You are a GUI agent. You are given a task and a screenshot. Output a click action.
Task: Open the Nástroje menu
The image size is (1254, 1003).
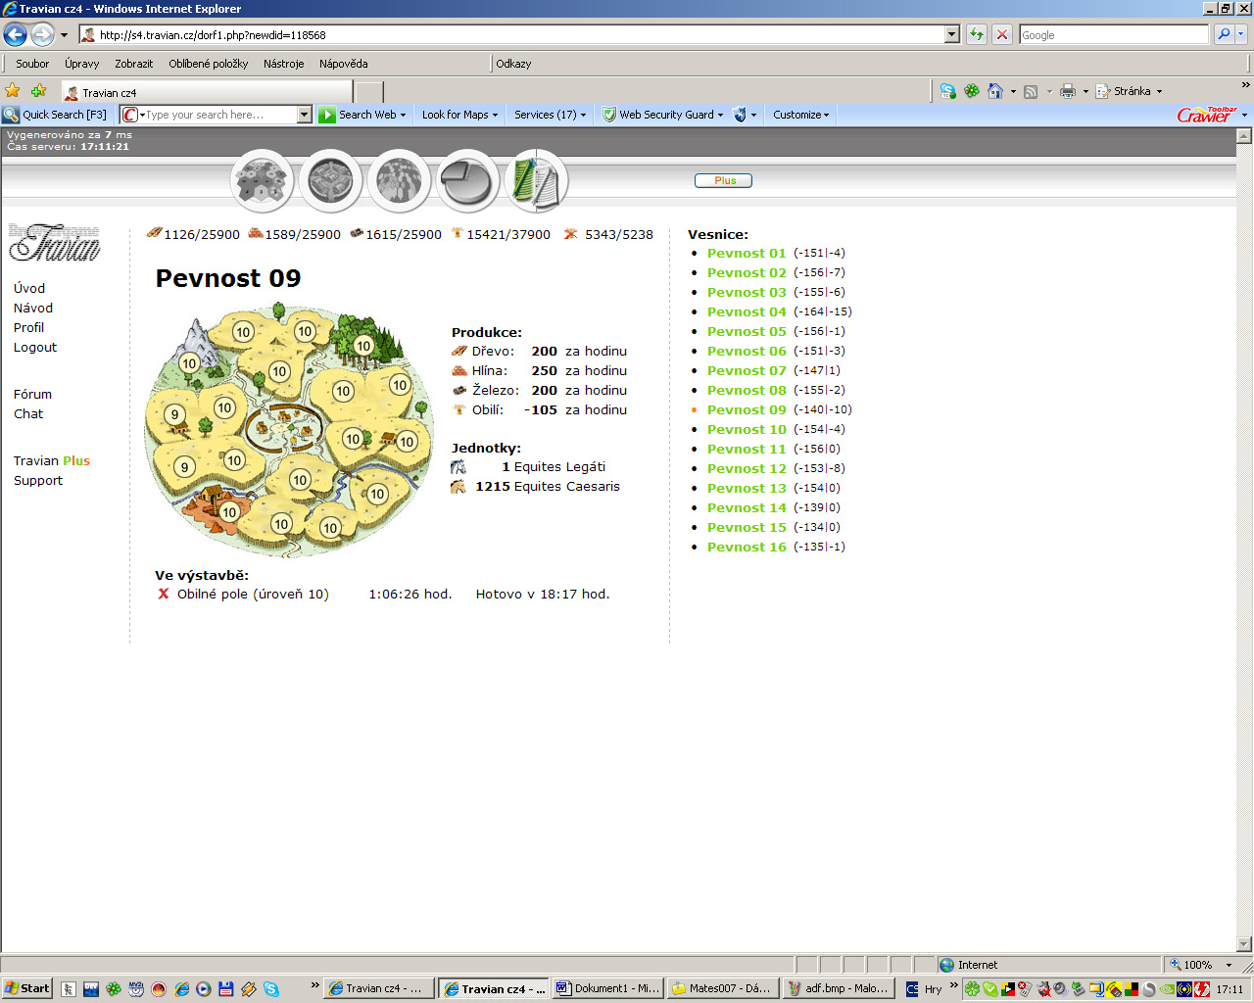pyautogui.click(x=283, y=64)
